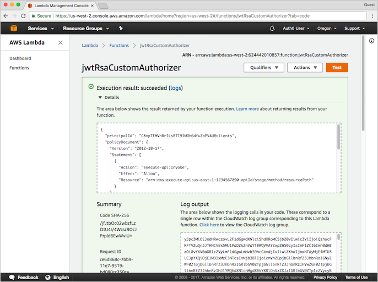Open a new browser tab
378x282 pixels.
(103, 6)
